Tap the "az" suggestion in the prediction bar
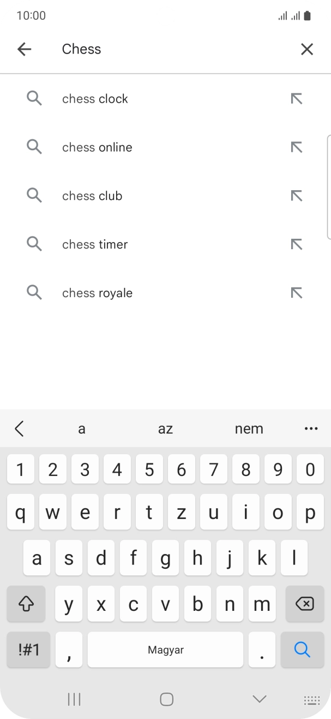 pos(165,428)
